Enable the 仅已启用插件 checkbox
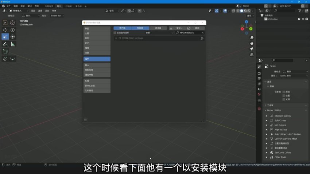310x174 pixels. (115, 33)
